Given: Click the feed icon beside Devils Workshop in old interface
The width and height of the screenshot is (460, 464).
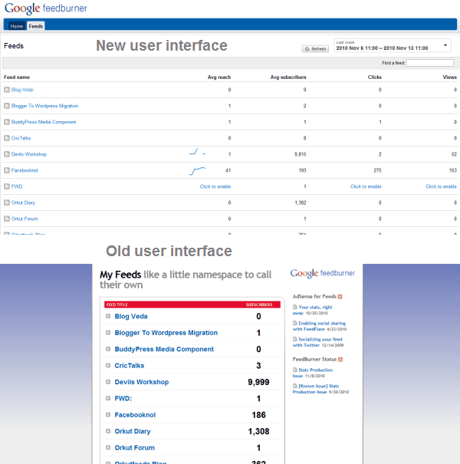Looking at the screenshot, I should (x=109, y=382).
